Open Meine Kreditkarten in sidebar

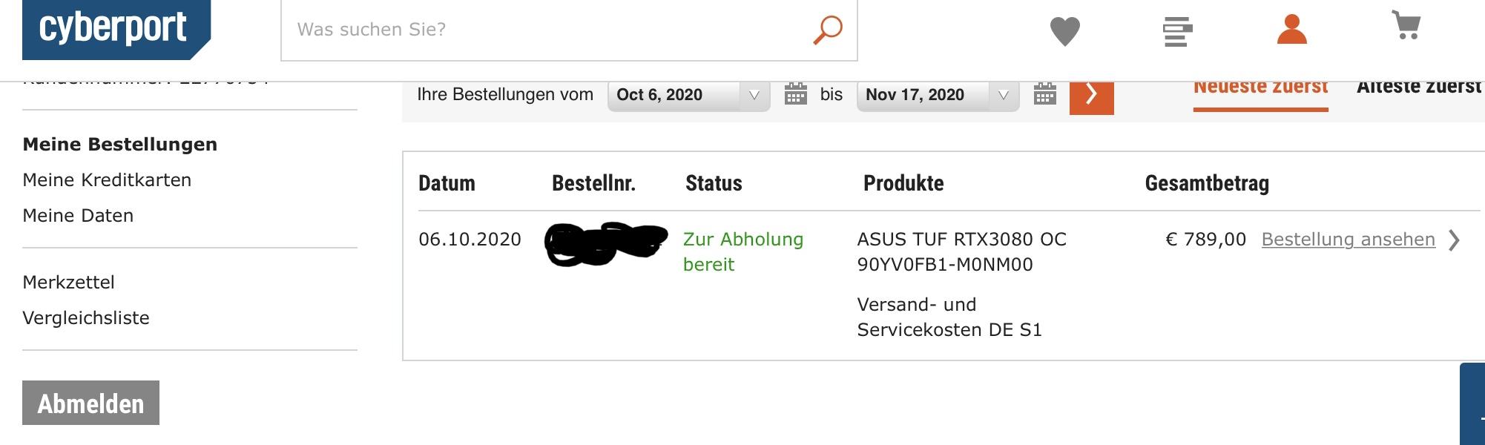point(107,180)
